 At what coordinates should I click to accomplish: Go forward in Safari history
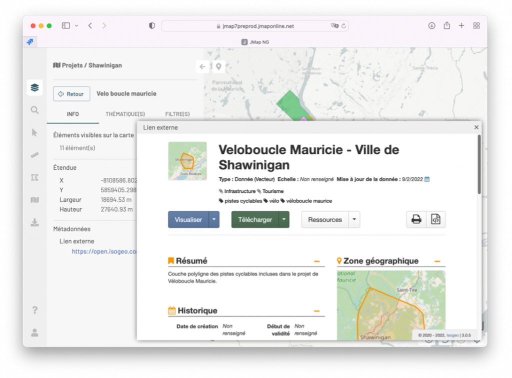[x=104, y=25]
